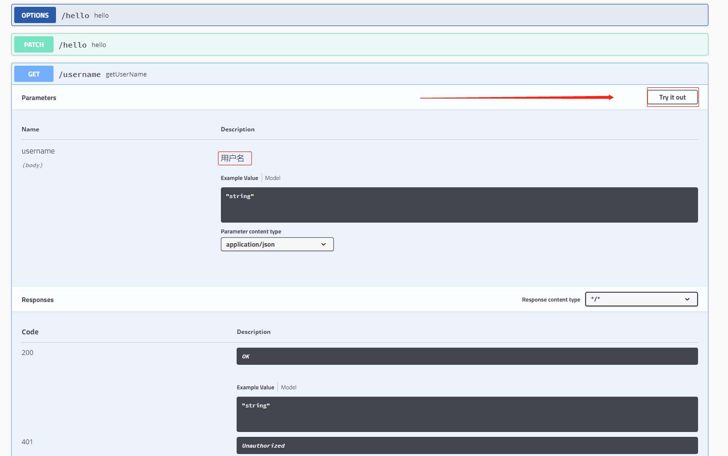Click the OK response description box

point(467,356)
